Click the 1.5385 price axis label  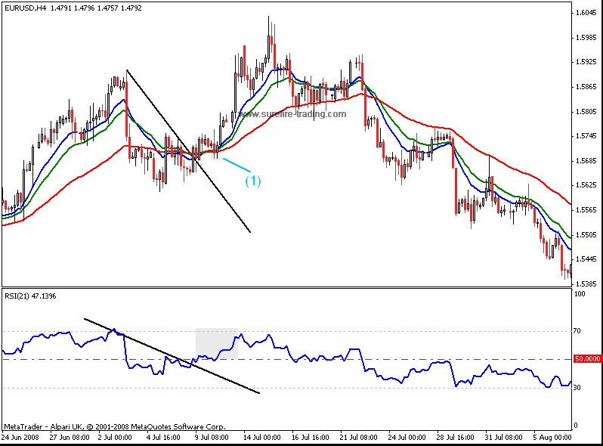click(586, 284)
